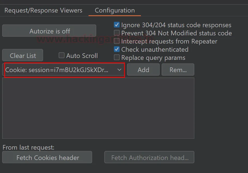Click the chevron arrow of the Cookie dropdown
248x173 pixels.
pyautogui.click(x=119, y=70)
